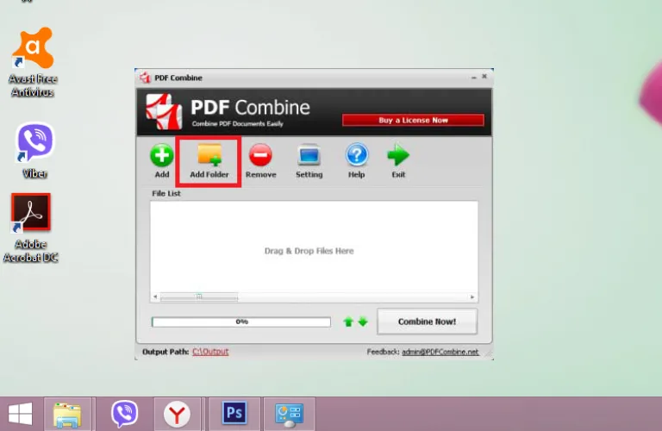Click the red Remove icon
Viewport: 662px width, 431px height.
pyautogui.click(x=260, y=155)
